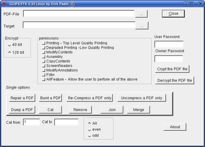Click Decrypt the PDF file button

tap(175, 80)
